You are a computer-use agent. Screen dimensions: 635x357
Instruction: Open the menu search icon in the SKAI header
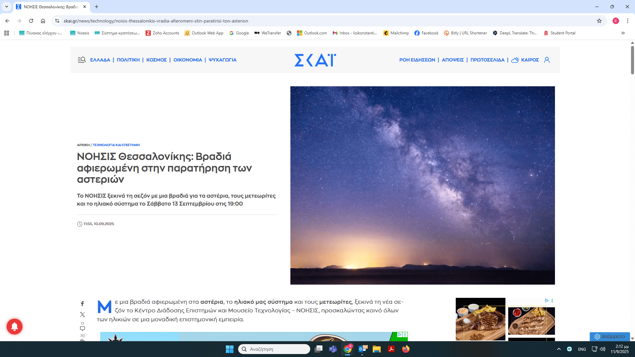pos(82,60)
